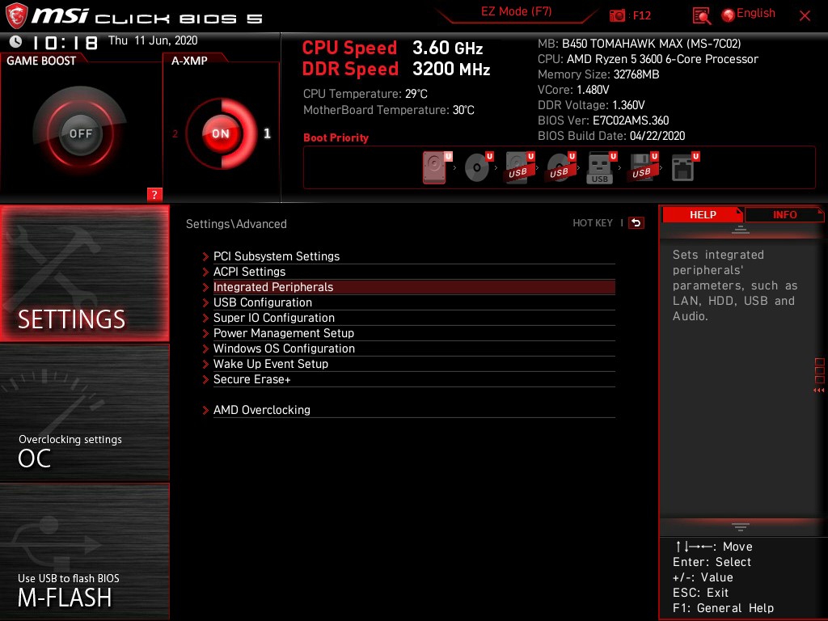Open the red question mark help icon
The height and width of the screenshot is (621, 828).
(154, 194)
